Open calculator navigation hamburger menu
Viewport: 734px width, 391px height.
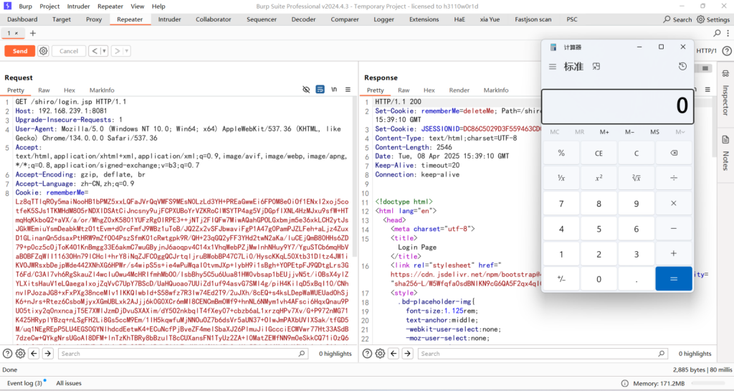(553, 67)
